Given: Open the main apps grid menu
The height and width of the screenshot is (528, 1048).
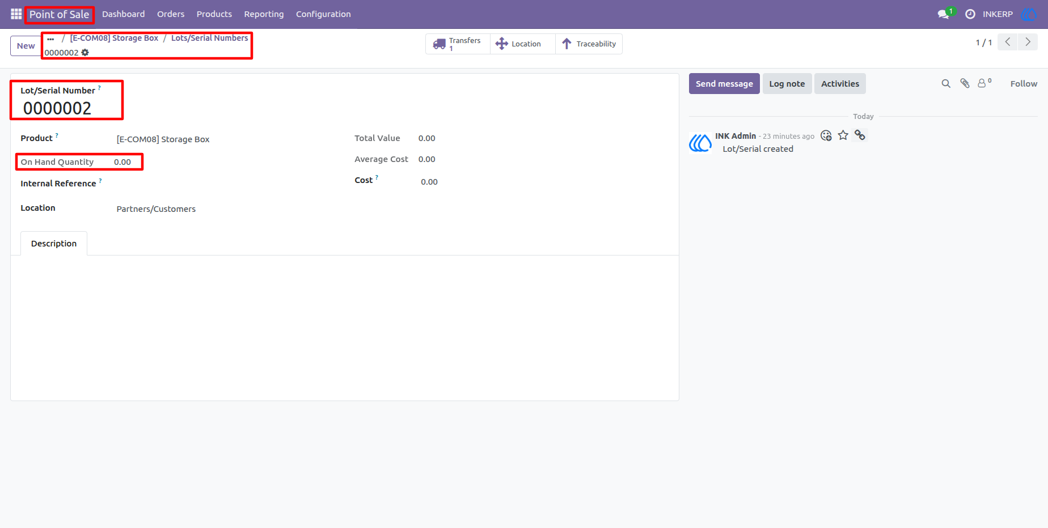Looking at the screenshot, I should coord(16,14).
